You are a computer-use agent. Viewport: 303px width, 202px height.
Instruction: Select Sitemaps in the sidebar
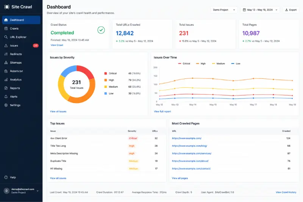pyautogui.click(x=21, y=63)
